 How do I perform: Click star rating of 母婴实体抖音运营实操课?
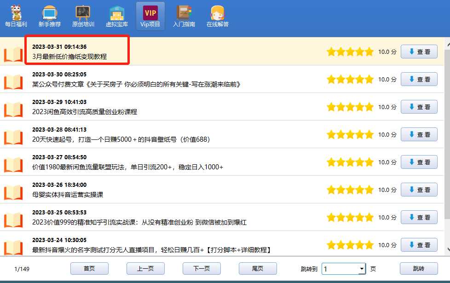pos(350,190)
